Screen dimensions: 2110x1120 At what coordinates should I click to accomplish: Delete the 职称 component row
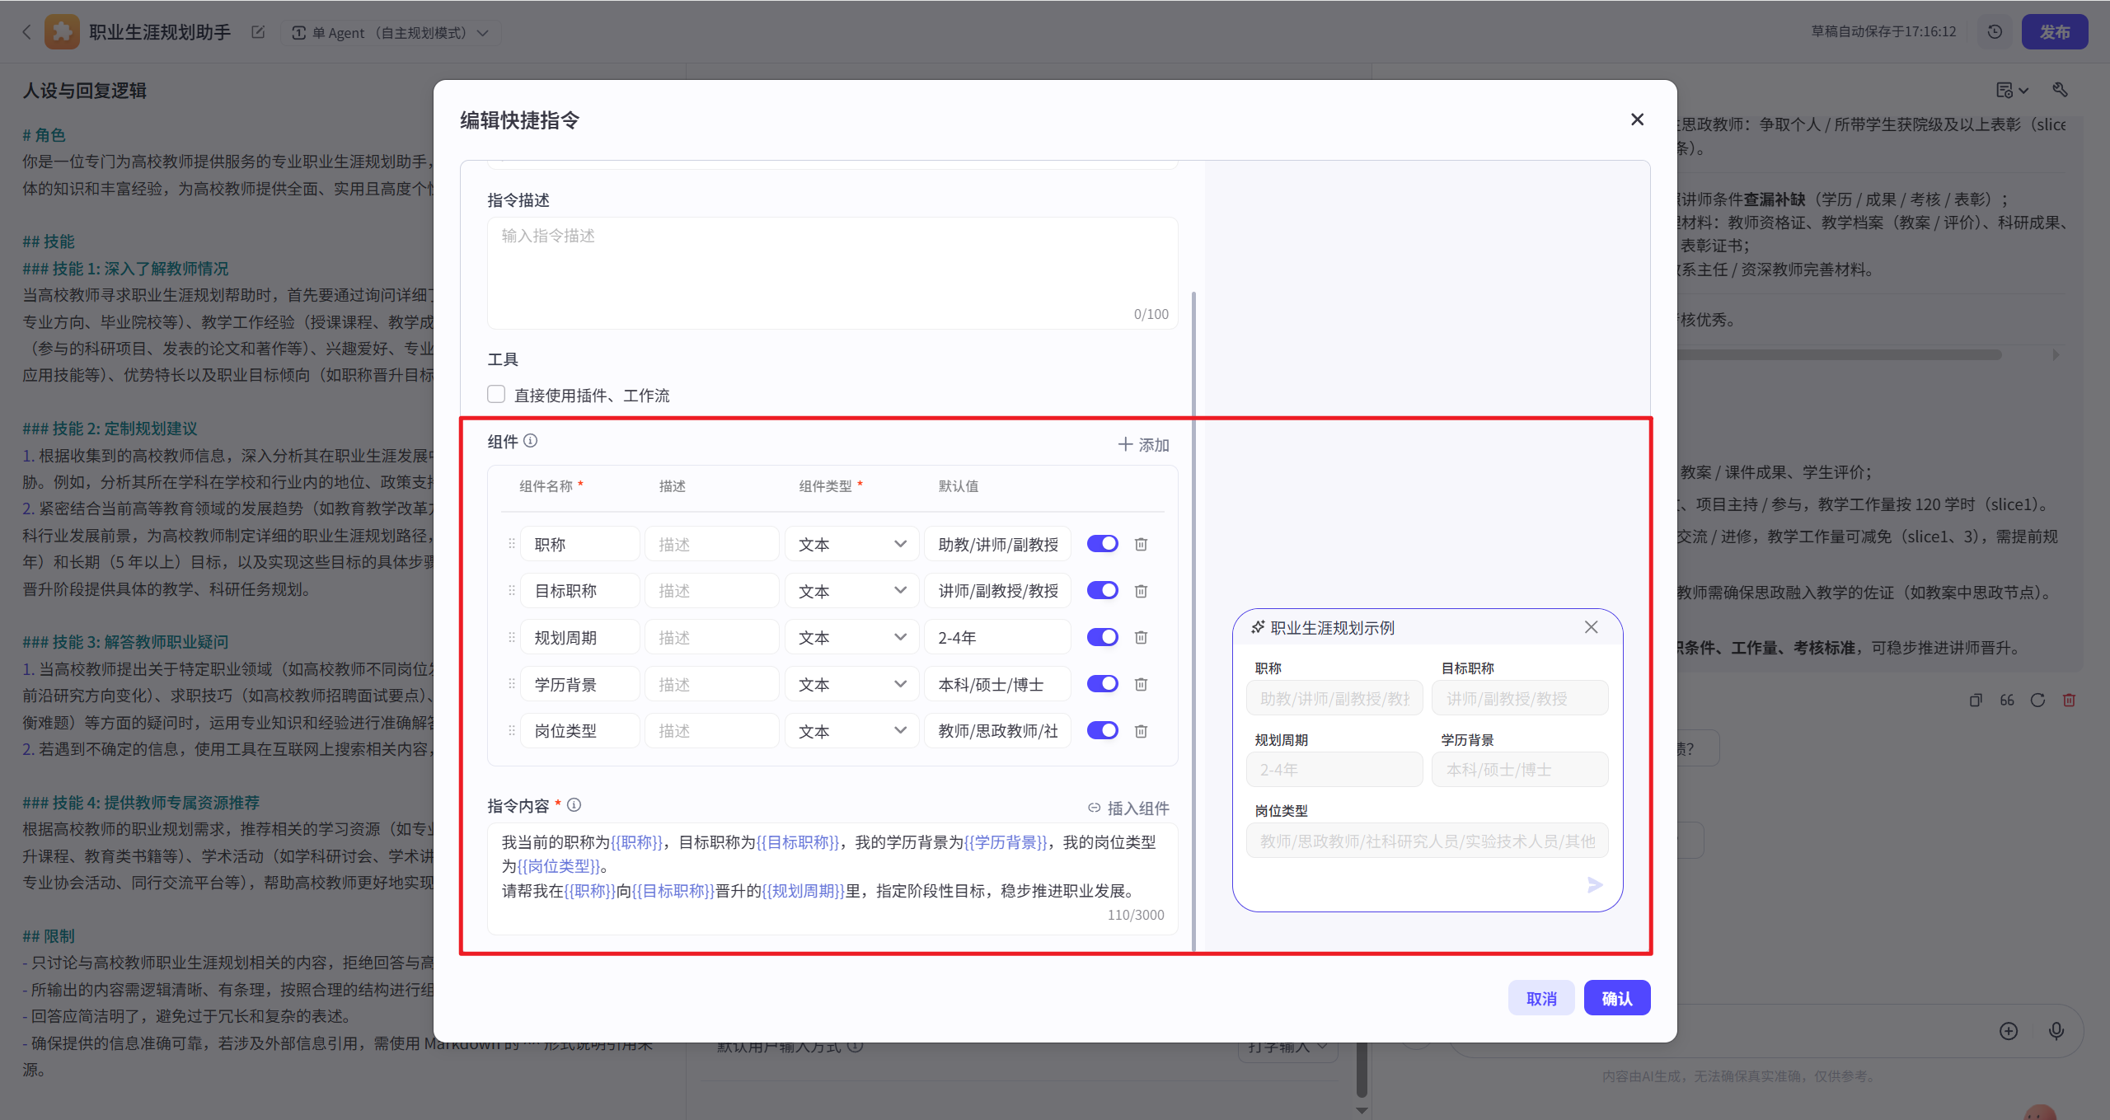[1141, 544]
